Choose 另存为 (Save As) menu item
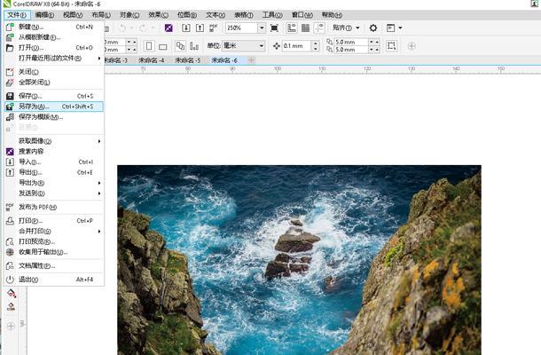Image resolution: width=541 pixels, height=355 pixels. click(54, 106)
